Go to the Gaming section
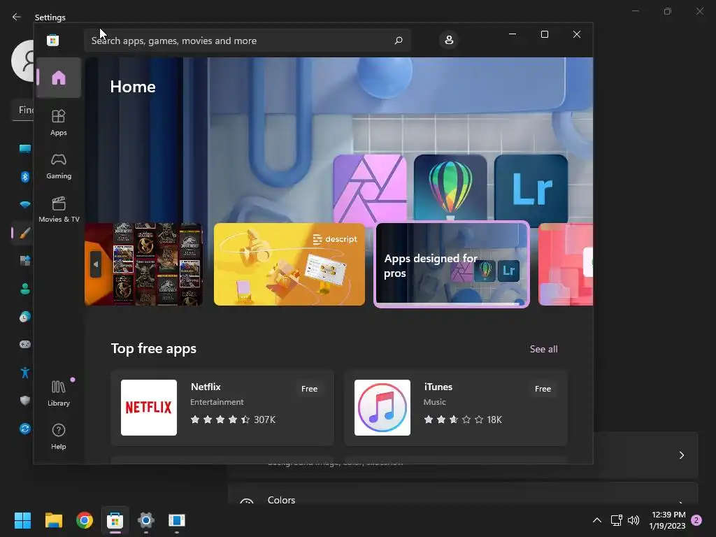 (59, 166)
